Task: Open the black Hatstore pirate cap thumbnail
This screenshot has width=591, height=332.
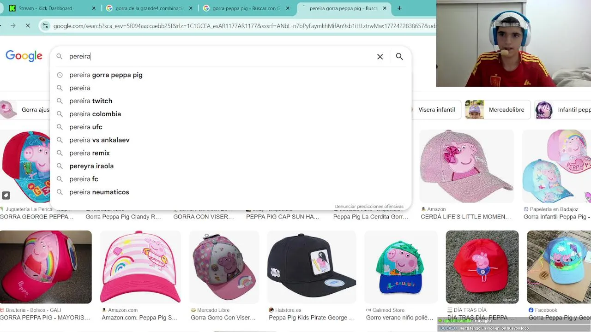Action: click(312, 267)
